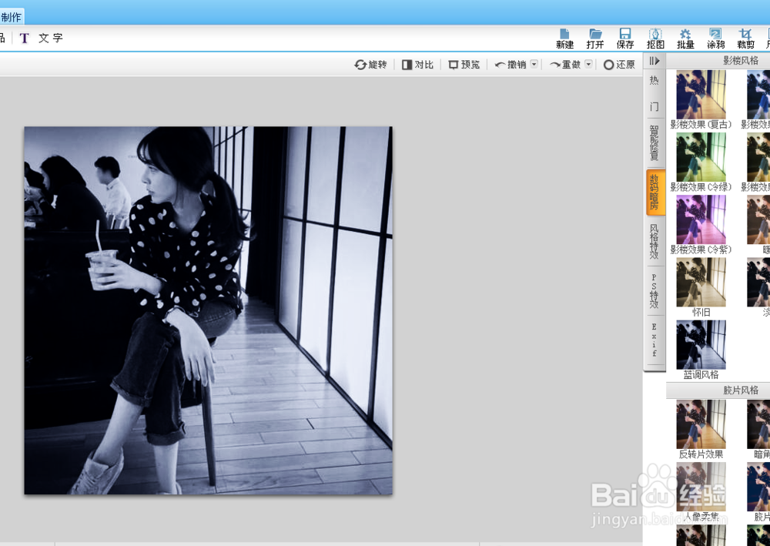Collapse the 胶片风格 section header
Image resolution: width=770 pixels, height=546 pixels.
[718, 390]
